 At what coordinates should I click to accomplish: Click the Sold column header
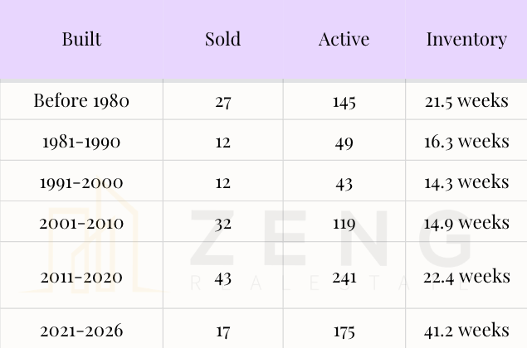coord(222,39)
